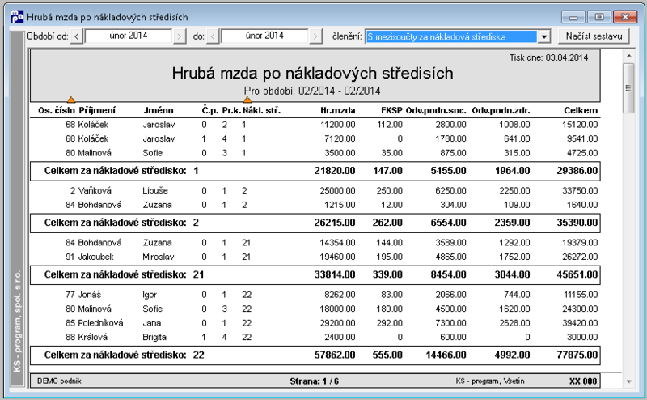Click the orange sort marker above Nákl. stř.
Image resolution: width=647 pixels, height=400 pixels.
(247, 100)
